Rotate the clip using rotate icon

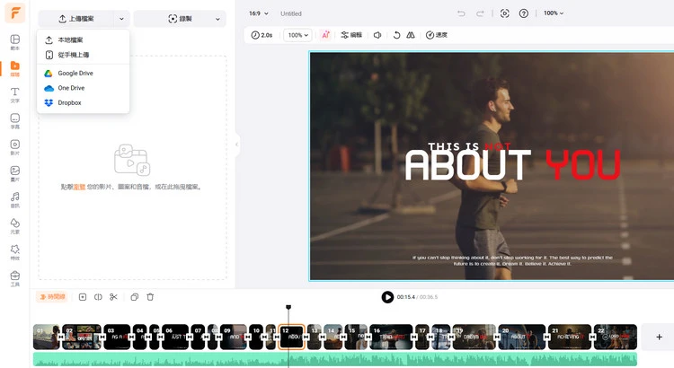(x=396, y=35)
